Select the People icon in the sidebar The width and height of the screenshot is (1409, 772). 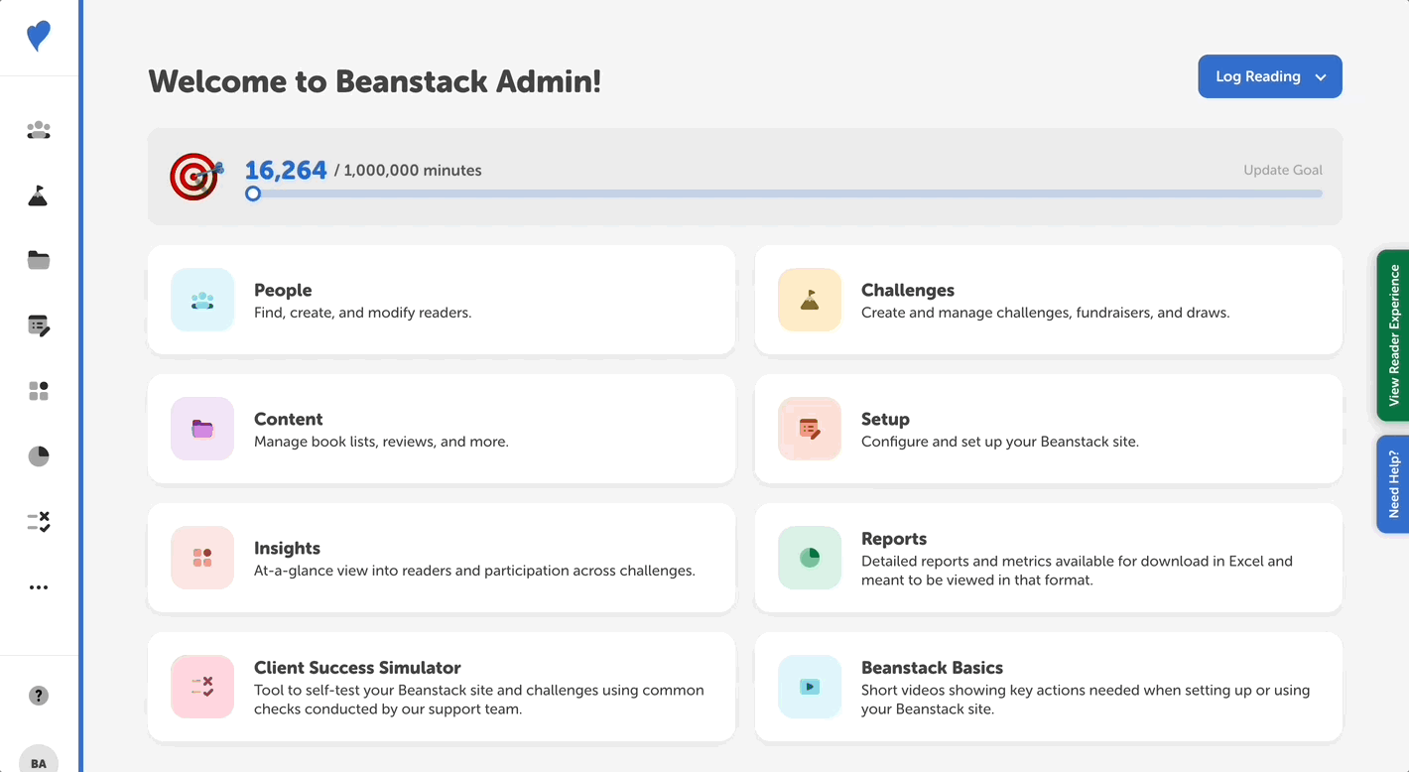[x=38, y=129]
